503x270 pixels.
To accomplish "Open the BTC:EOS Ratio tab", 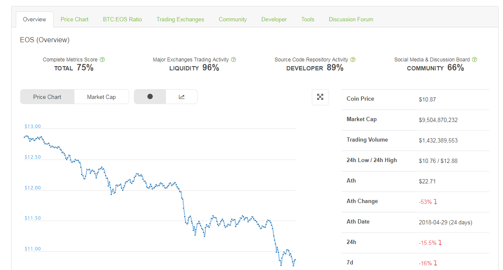I will coord(122,19).
